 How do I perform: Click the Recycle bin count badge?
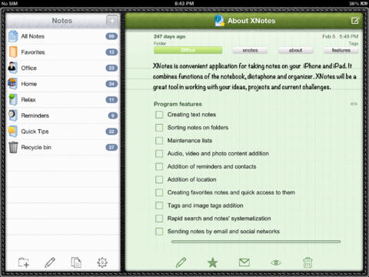(x=111, y=147)
